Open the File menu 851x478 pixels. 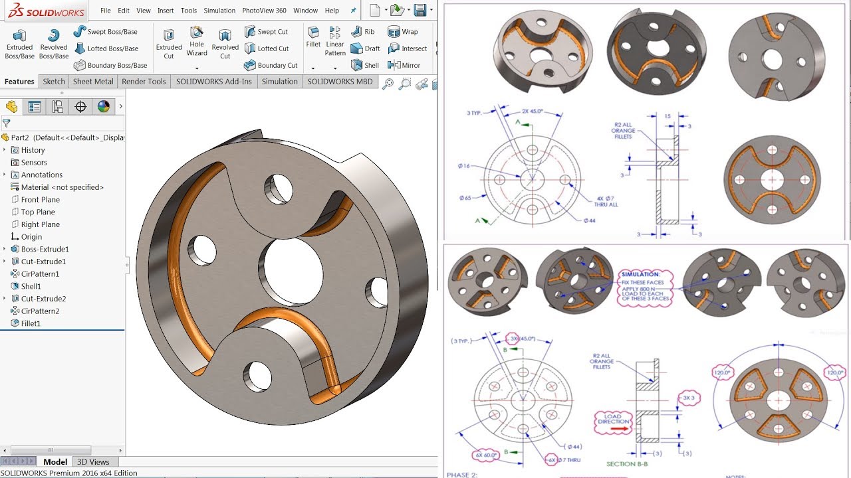[x=106, y=11]
